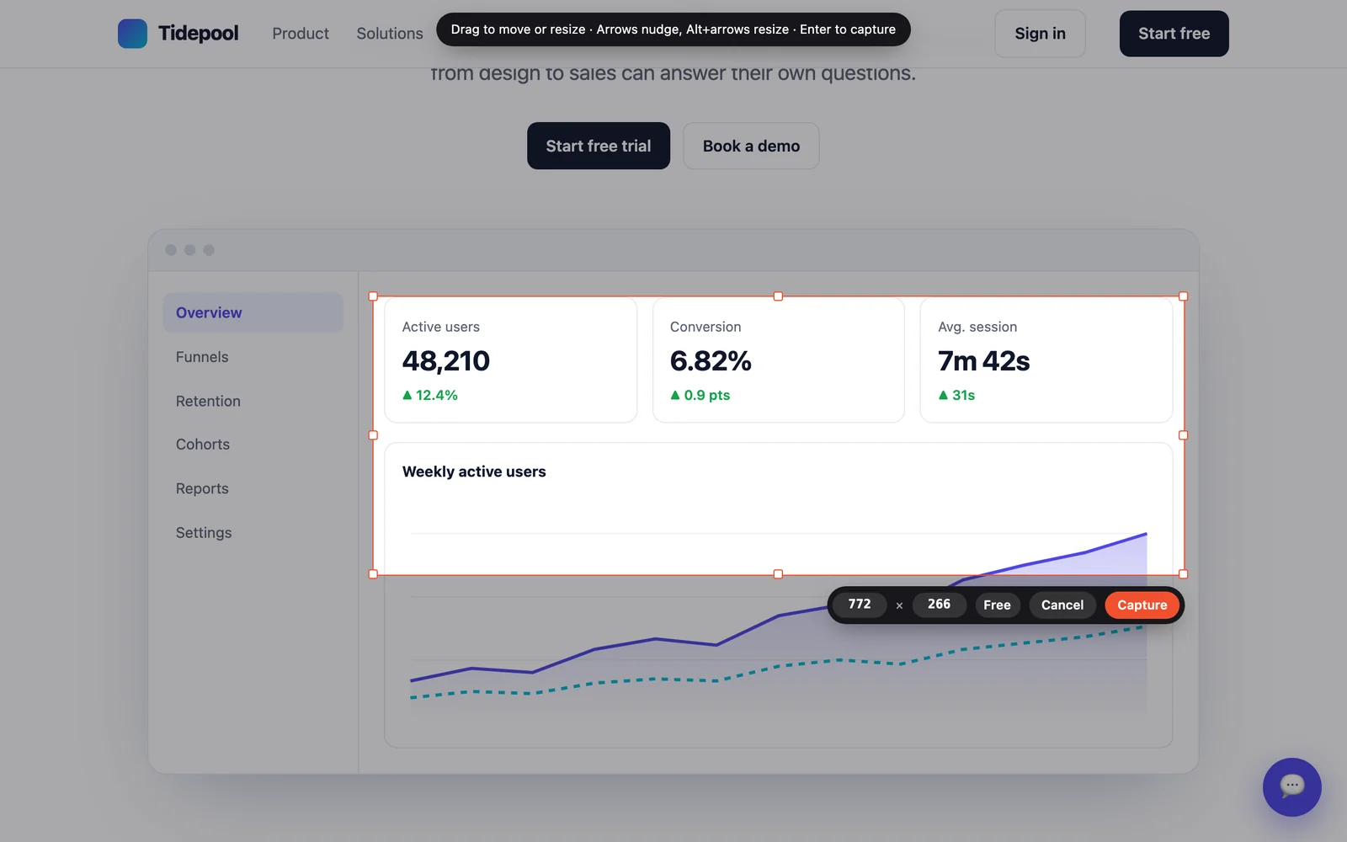Click the Tidepool logo icon
This screenshot has width=1347, height=842.
[x=132, y=34]
